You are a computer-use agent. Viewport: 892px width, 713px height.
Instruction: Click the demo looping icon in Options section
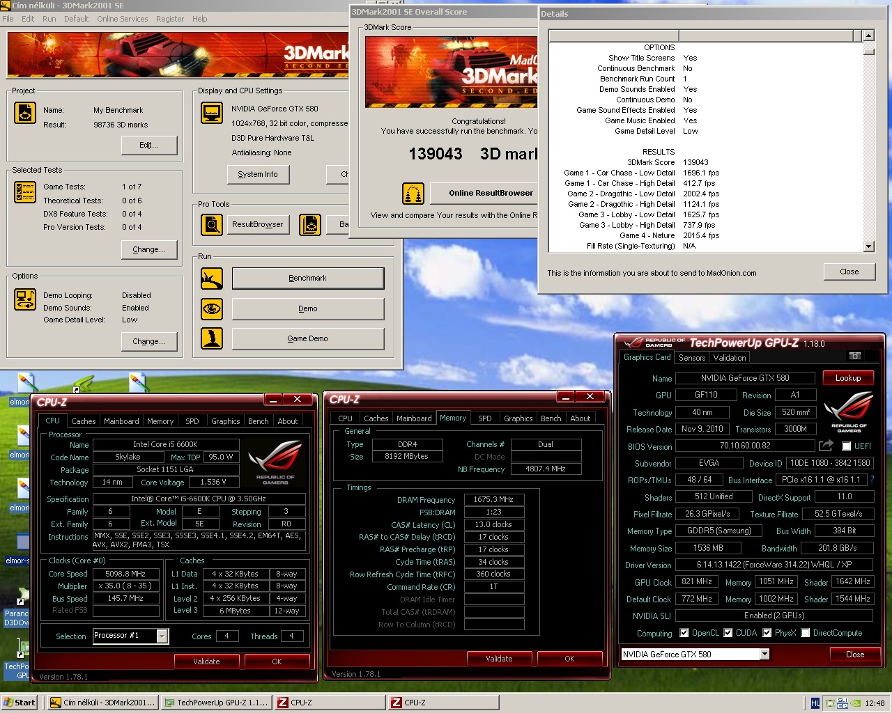pyautogui.click(x=25, y=299)
